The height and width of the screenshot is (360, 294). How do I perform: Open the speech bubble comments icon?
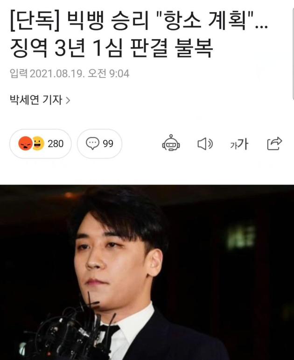(x=92, y=143)
